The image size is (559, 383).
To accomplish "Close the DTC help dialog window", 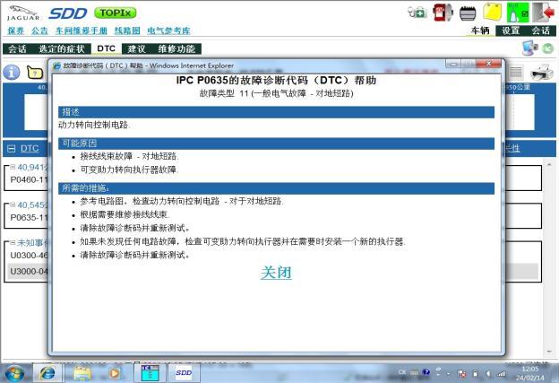I will (x=489, y=64).
